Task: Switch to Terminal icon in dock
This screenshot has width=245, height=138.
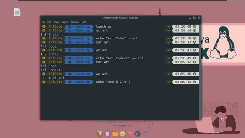Action: 137,134
